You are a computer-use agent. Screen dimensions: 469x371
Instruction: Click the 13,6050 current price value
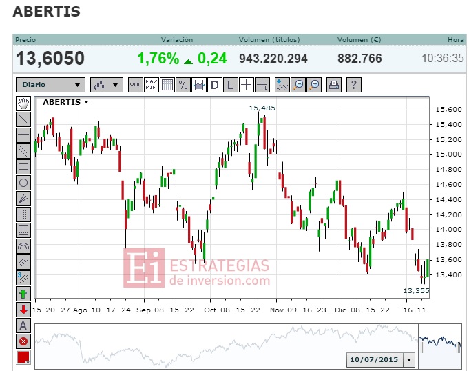(50, 58)
